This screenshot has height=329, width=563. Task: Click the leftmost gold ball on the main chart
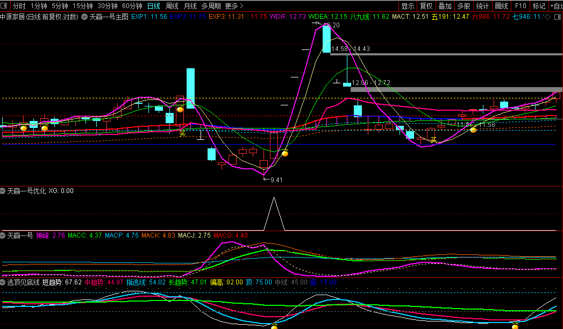[24, 128]
